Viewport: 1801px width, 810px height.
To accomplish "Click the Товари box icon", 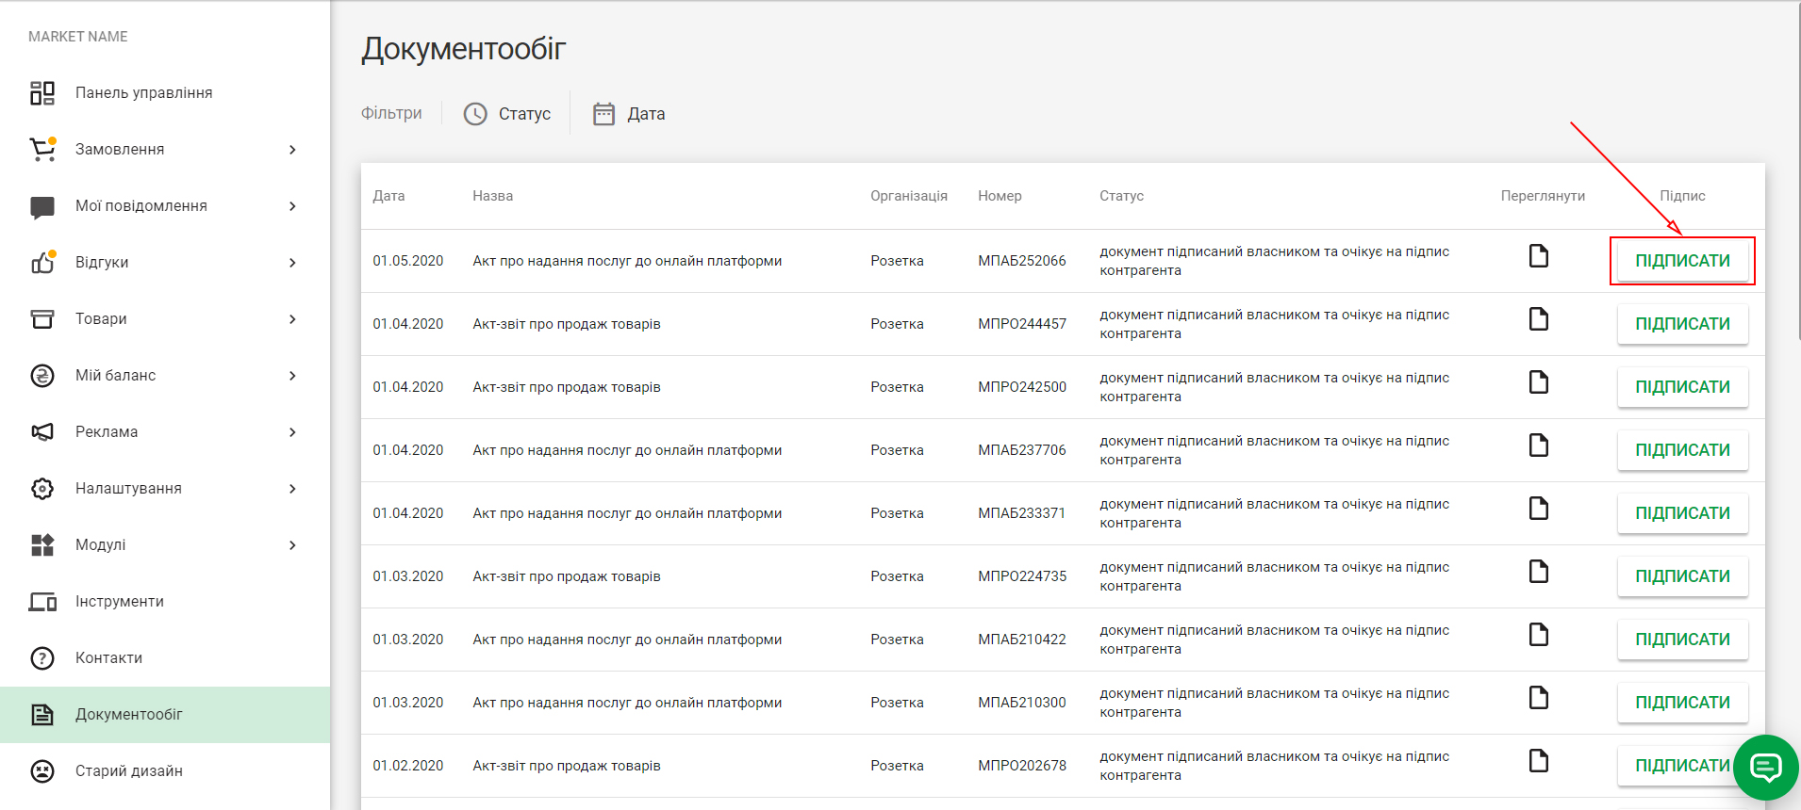I will click(42, 319).
